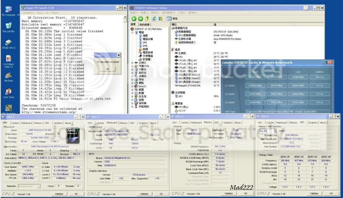This screenshot has height=198, width=343.
Task: Click NB Frequency 2949.7 MHz value
Action: click(x=236, y=138)
